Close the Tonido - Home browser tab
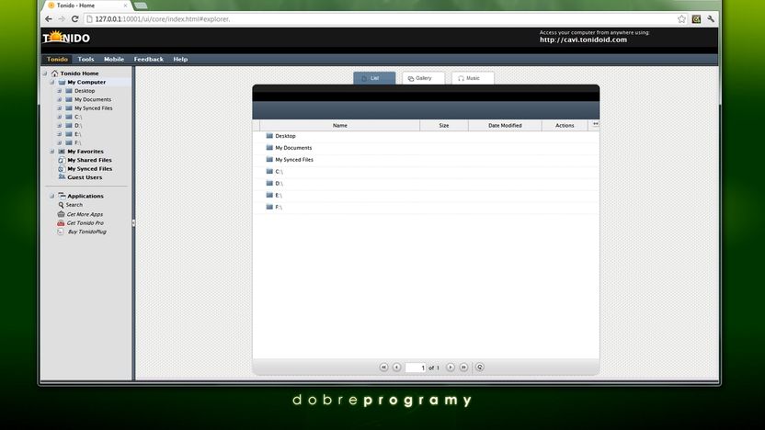Image resolution: width=765 pixels, height=430 pixels. (x=125, y=6)
